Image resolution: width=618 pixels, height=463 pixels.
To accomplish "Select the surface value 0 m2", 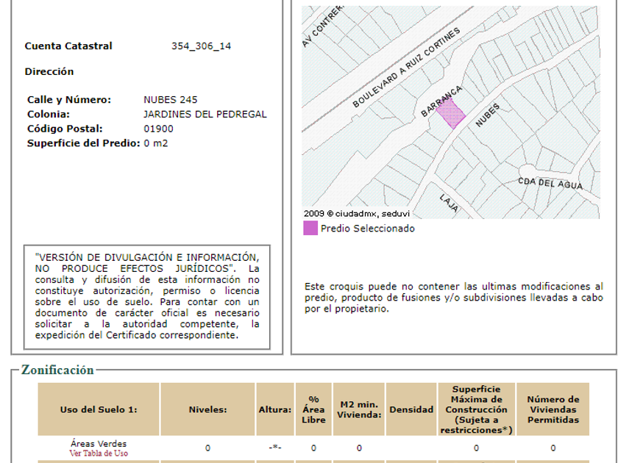I will (x=156, y=143).
